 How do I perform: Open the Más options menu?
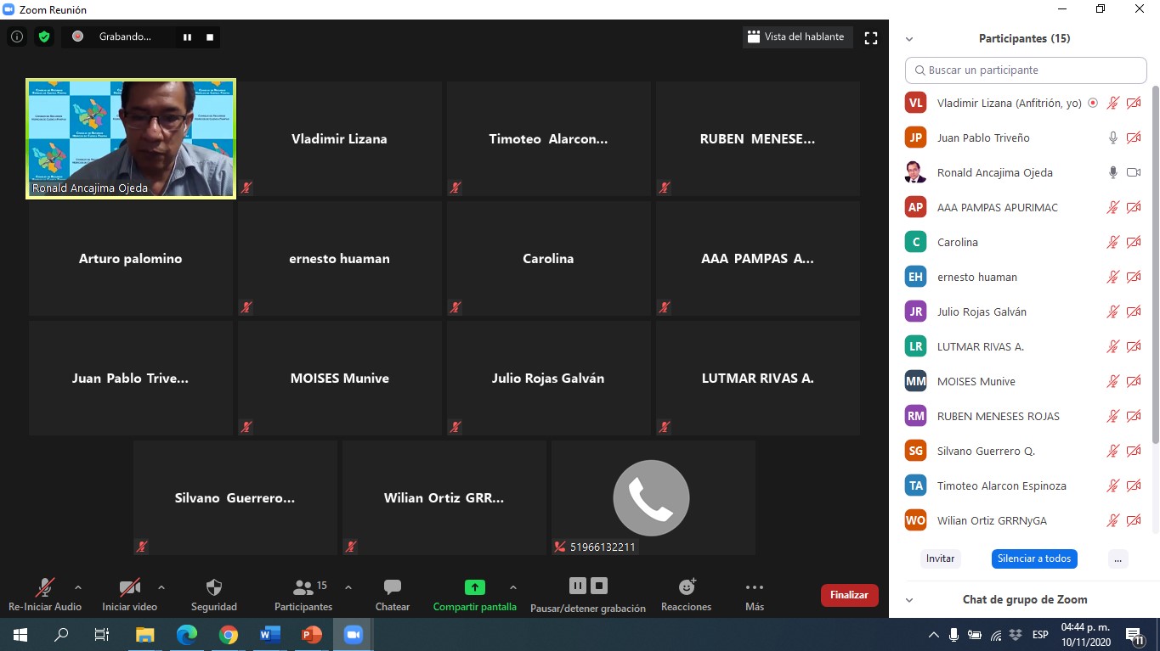[754, 587]
